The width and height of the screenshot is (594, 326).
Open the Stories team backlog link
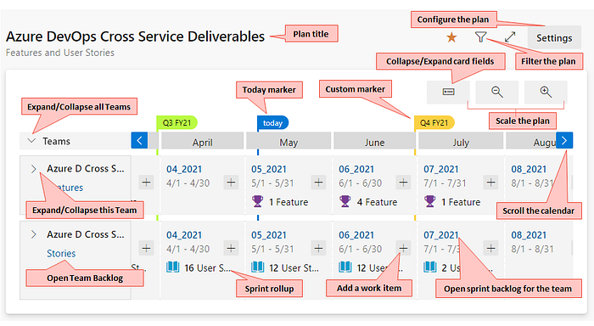coord(61,253)
